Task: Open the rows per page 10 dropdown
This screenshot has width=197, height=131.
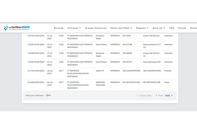Action: coord(48,95)
